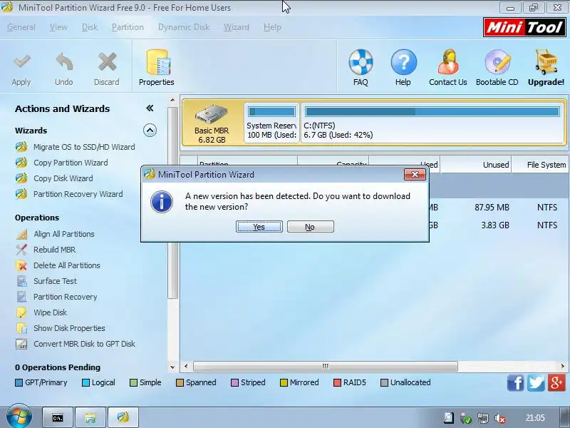
Task: Open the Twitter social icon
Action: (x=536, y=383)
